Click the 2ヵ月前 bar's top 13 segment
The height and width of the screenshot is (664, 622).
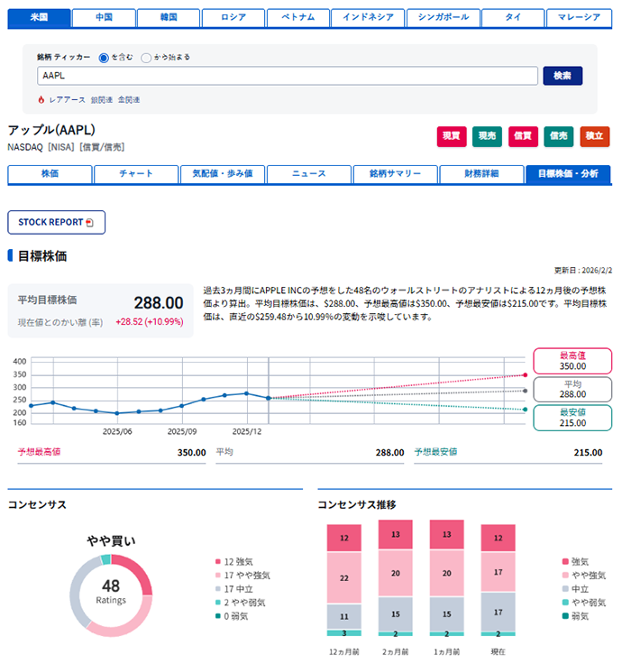(395, 534)
